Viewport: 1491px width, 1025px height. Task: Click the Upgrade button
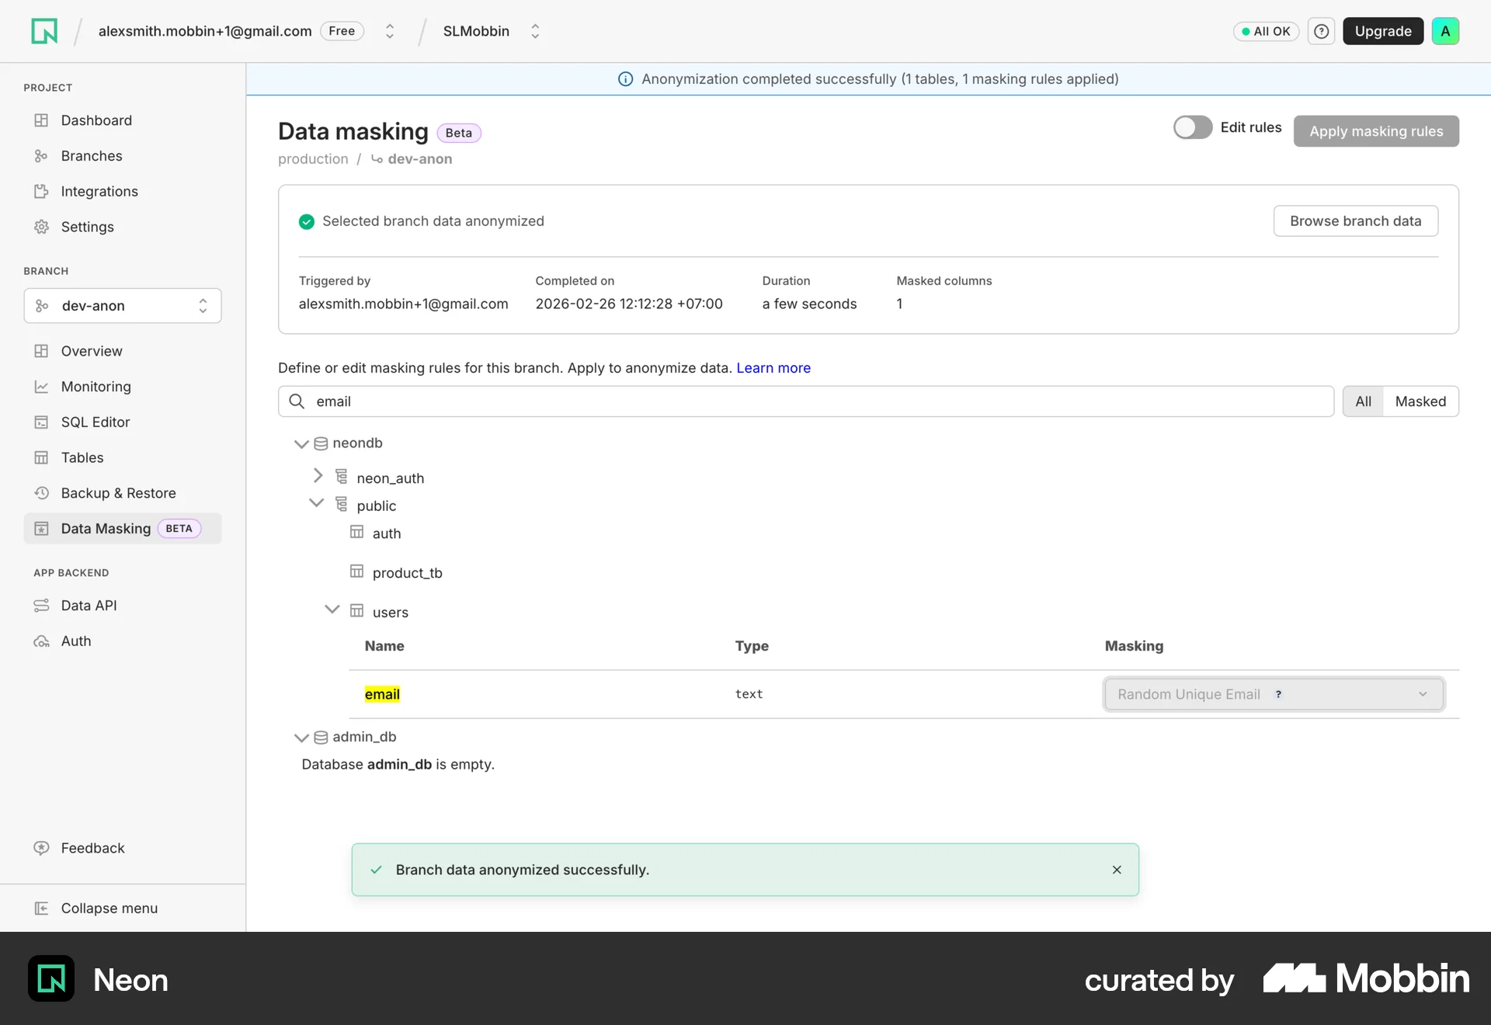click(1383, 31)
